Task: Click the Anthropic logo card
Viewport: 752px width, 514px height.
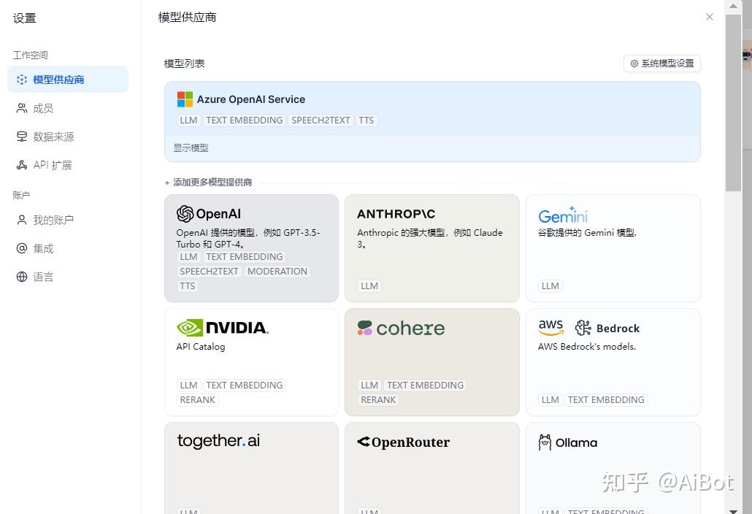Action: point(396,214)
